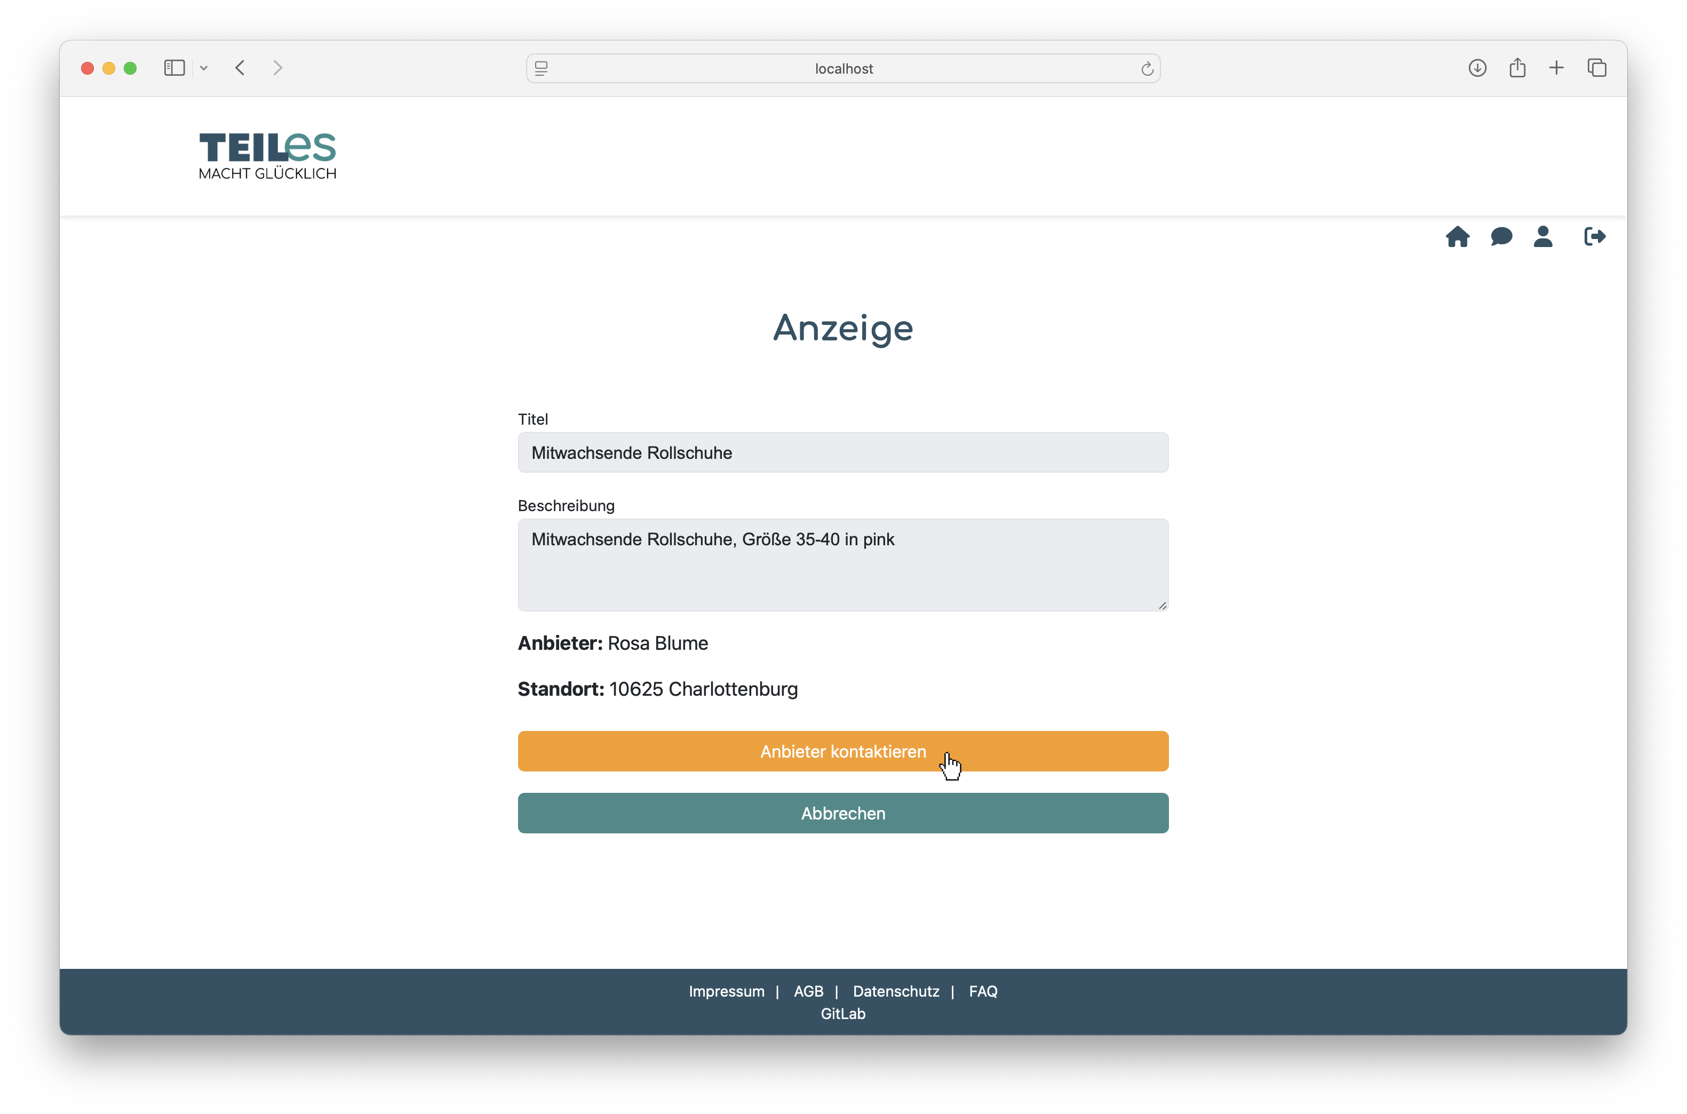1687x1114 pixels.
Task: Go to the home page icon
Action: (x=1457, y=236)
